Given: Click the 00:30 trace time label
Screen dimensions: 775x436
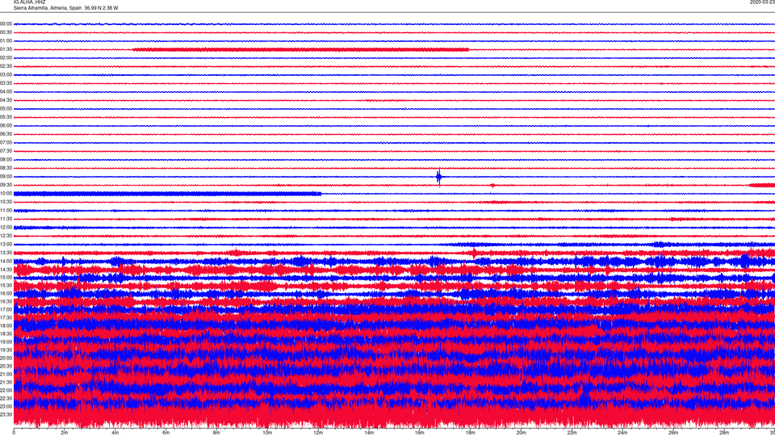Looking at the screenshot, I should tap(6, 32).
